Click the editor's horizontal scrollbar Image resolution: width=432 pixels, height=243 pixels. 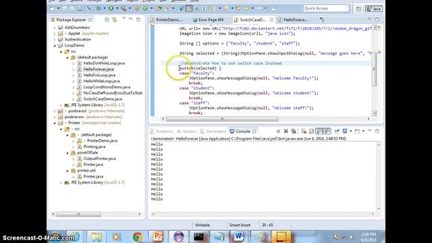[222, 119]
